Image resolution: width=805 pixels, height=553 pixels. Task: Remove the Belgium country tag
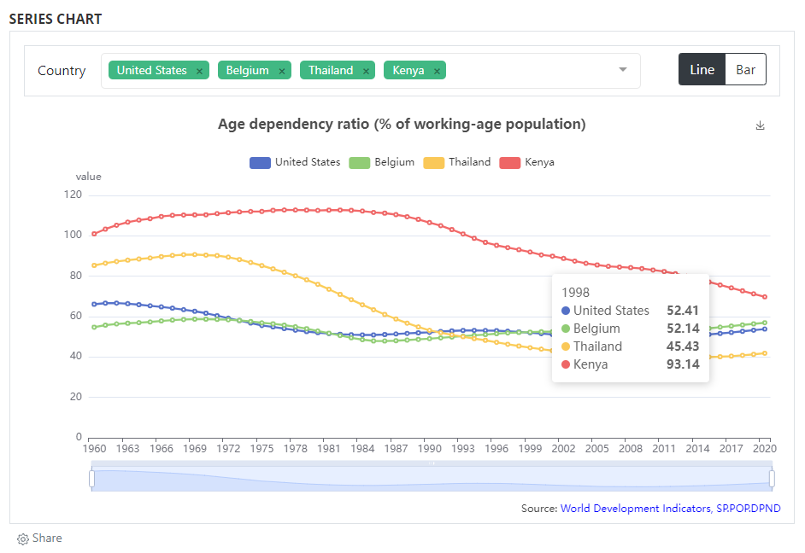click(x=281, y=71)
